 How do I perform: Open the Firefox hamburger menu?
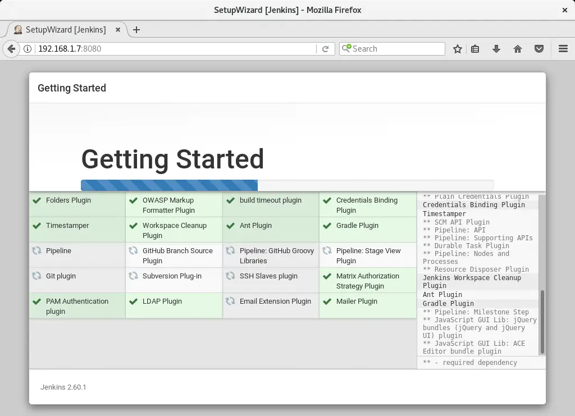pyautogui.click(x=563, y=49)
